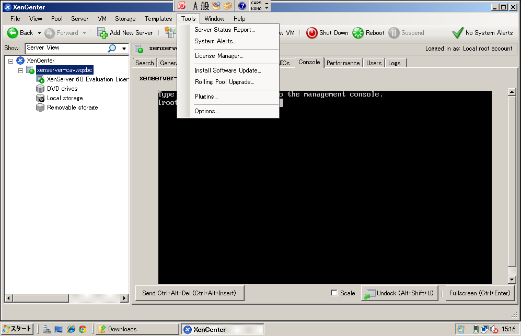Open the Forward history dropdown arrow
Viewport: 521px width, 336px height.
tap(85, 33)
